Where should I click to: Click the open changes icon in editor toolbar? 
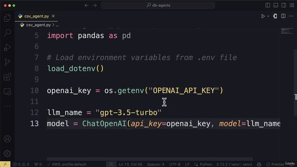275,16
